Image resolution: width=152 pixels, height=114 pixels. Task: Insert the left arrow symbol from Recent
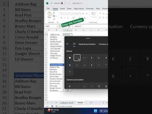77,65
